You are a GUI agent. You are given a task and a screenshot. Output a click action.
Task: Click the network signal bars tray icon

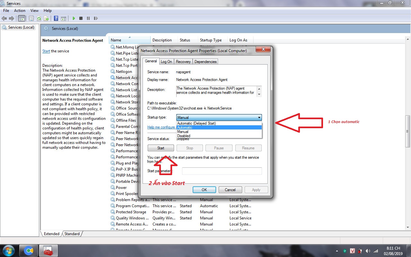(x=375, y=251)
